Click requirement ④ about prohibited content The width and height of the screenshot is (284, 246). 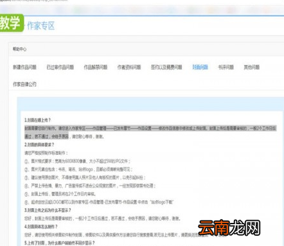(x=90, y=186)
